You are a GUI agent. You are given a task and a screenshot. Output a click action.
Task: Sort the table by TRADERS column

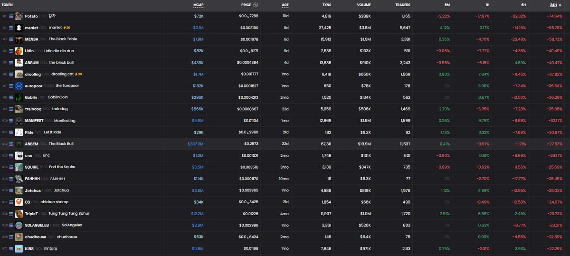tap(403, 5)
